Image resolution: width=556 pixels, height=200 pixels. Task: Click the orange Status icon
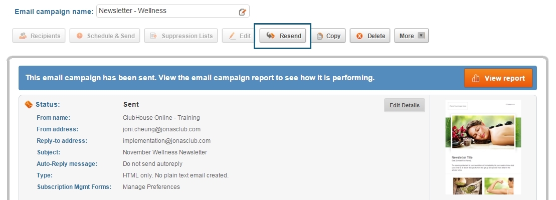click(29, 104)
